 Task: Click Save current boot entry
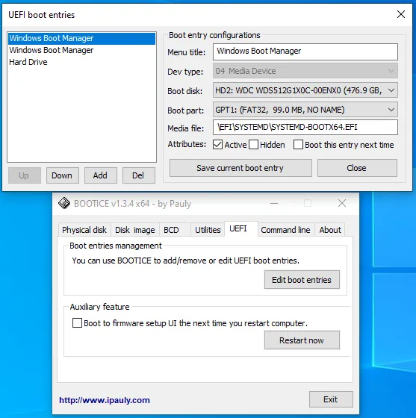click(x=240, y=168)
